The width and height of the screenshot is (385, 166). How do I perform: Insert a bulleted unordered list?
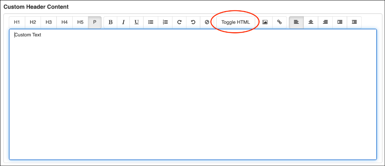(151, 22)
